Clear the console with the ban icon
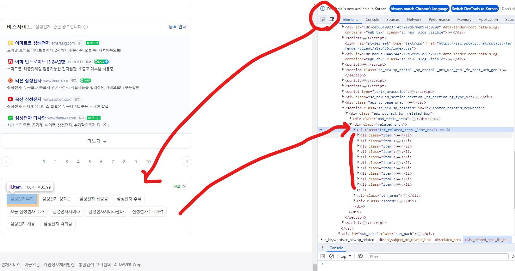The width and height of the screenshot is (515, 271). [332, 256]
